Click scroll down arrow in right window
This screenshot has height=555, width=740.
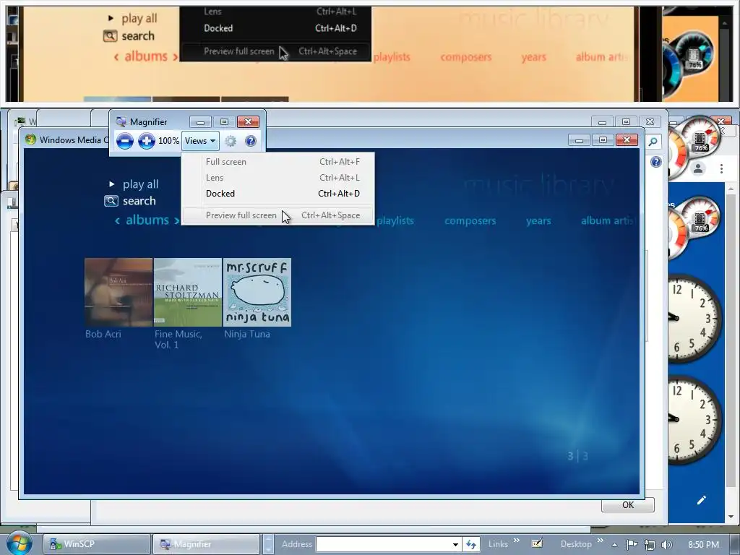[731, 517]
